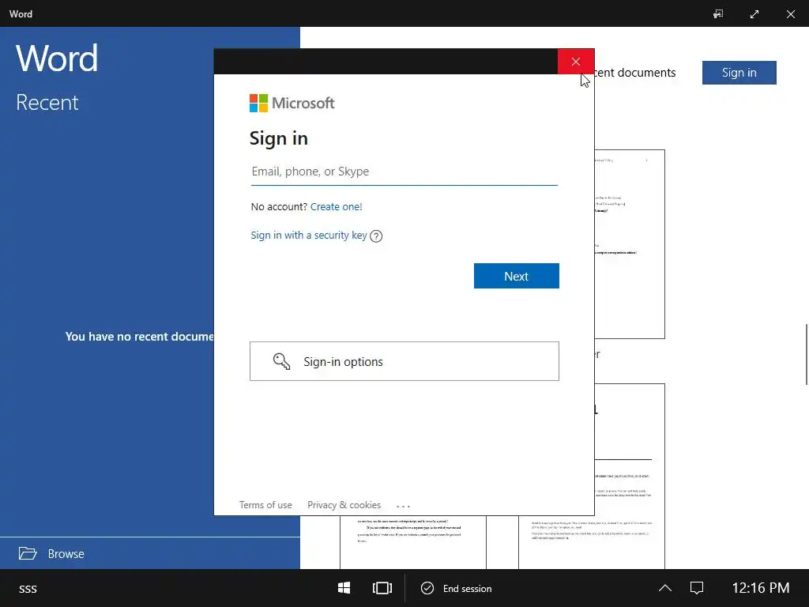This screenshot has width=809, height=607.
Task: Open the Action Center notification icon
Action: point(697,588)
